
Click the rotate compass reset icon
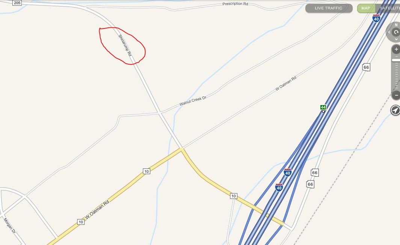(x=396, y=32)
